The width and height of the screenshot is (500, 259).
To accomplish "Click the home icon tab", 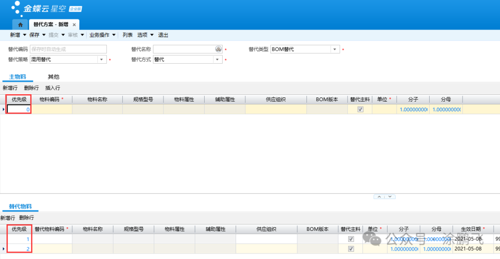I will [20, 24].
